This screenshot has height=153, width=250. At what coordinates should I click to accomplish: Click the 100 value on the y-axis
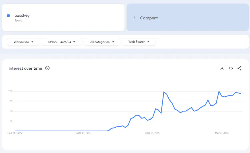coord(10,91)
